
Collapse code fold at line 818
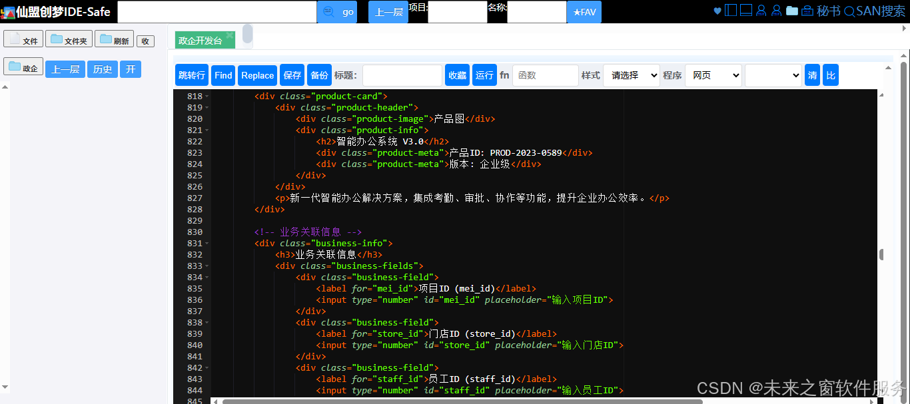(207, 97)
